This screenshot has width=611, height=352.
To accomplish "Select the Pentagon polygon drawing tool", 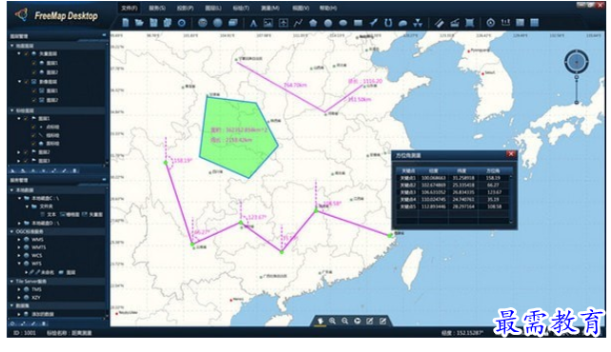I will click(313, 23).
